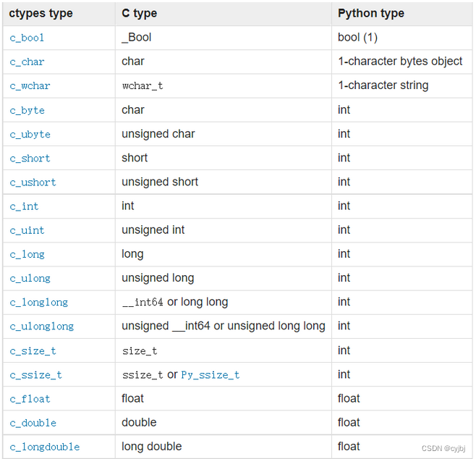Select 'unsigned __int64 or unsigned long long' cell
The height and width of the screenshot is (459, 476).
(x=223, y=327)
